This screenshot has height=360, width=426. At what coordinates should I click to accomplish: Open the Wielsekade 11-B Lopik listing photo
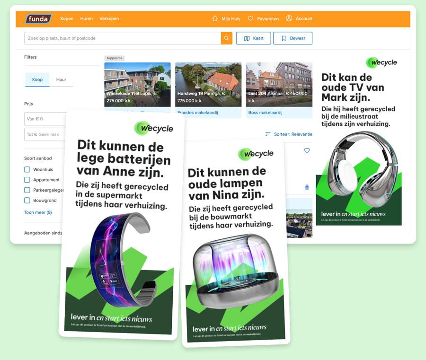click(x=137, y=85)
